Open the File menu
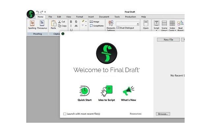Viewport: 211px width, 132px height. click(50, 17)
